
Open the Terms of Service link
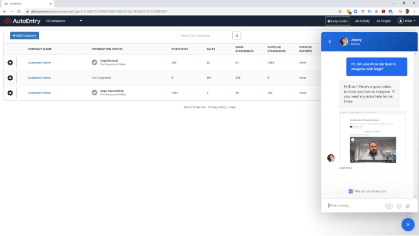(194, 107)
